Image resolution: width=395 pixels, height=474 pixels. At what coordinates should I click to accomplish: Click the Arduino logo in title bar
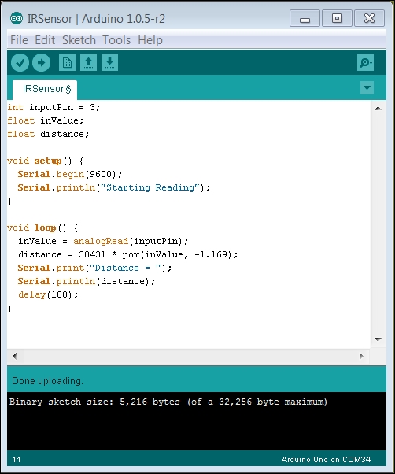[x=17, y=19]
